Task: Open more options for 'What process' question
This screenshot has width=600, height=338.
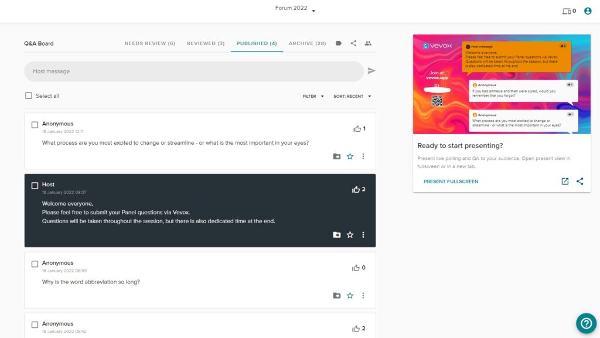Action: click(363, 156)
